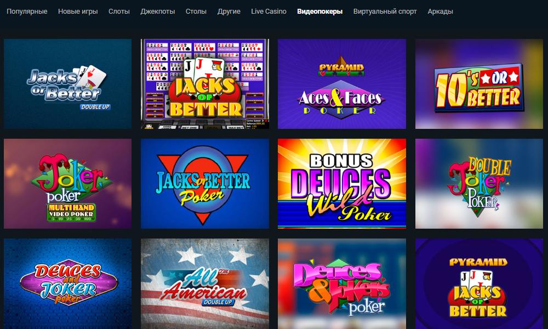This screenshot has height=329, width=548.
Task: Go to the Джекпоты tab
Action: point(158,12)
